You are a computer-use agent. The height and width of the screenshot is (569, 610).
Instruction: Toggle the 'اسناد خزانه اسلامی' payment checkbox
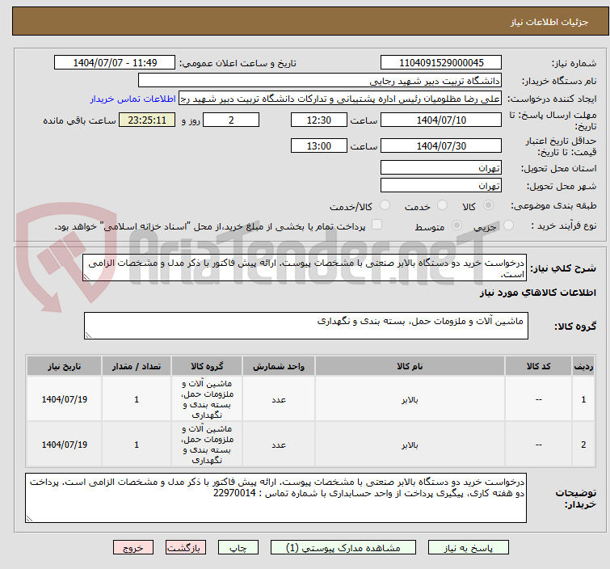click(377, 226)
